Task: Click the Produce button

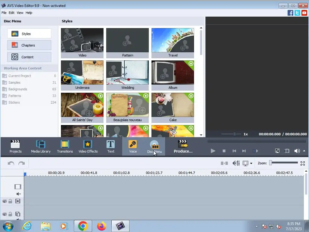Action: 183,147
